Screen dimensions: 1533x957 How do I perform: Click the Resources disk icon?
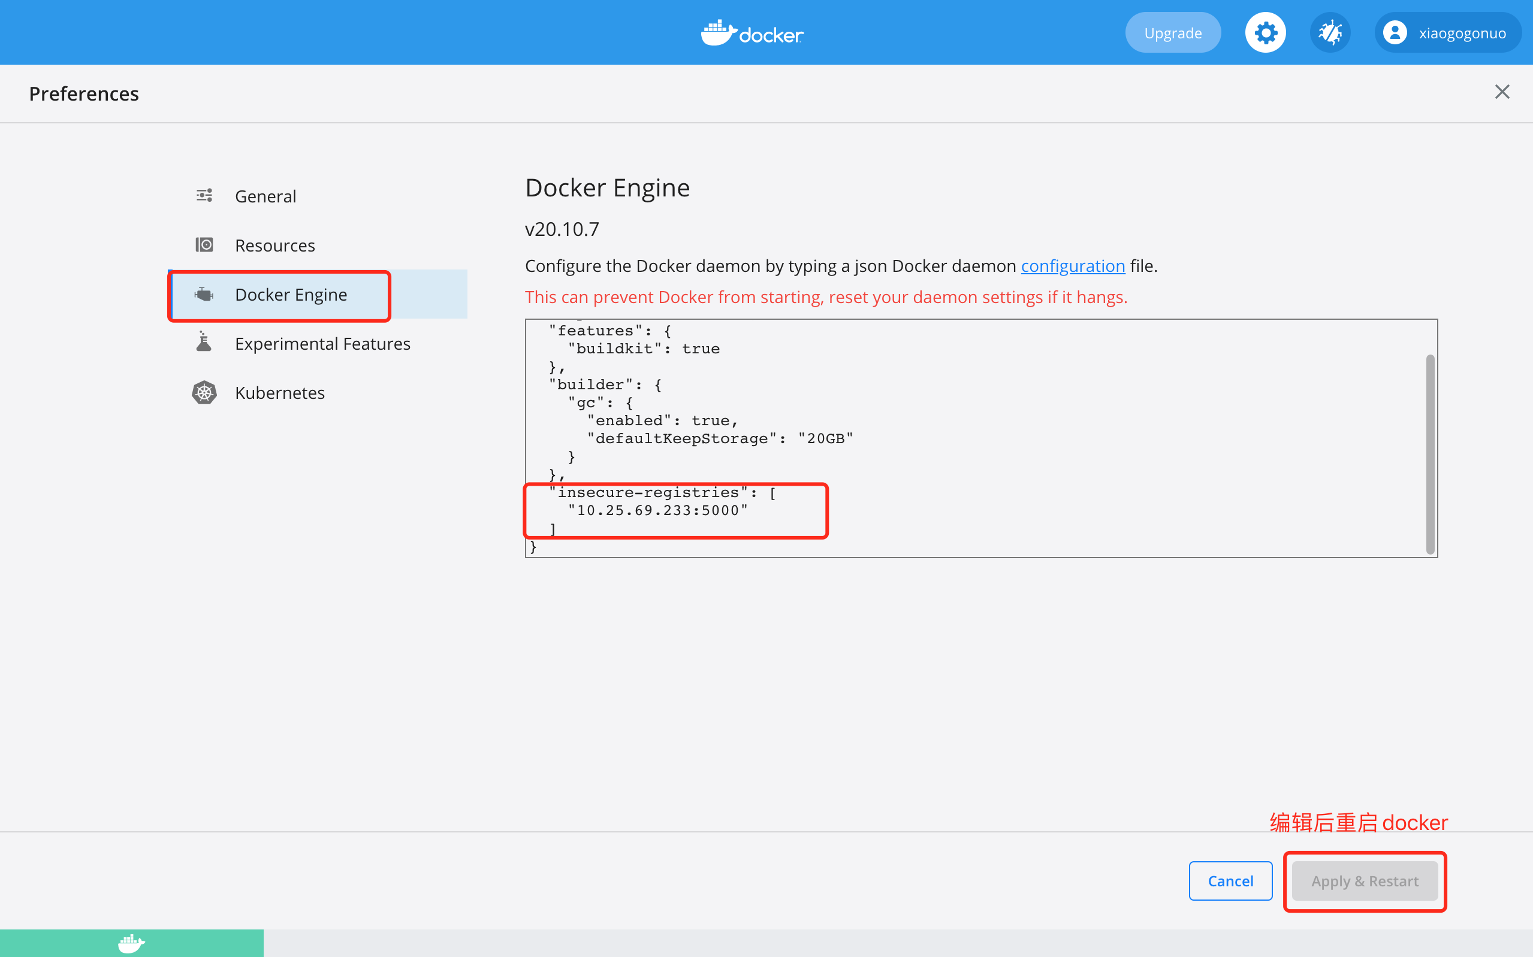(x=204, y=245)
